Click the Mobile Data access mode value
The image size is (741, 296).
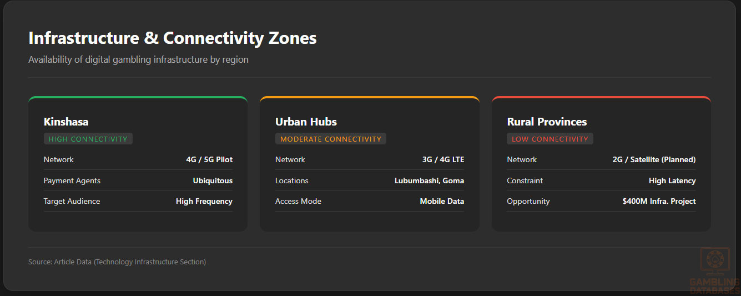click(x=442, y=201)
